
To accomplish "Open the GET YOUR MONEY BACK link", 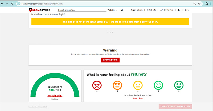I will click(38, 107).
